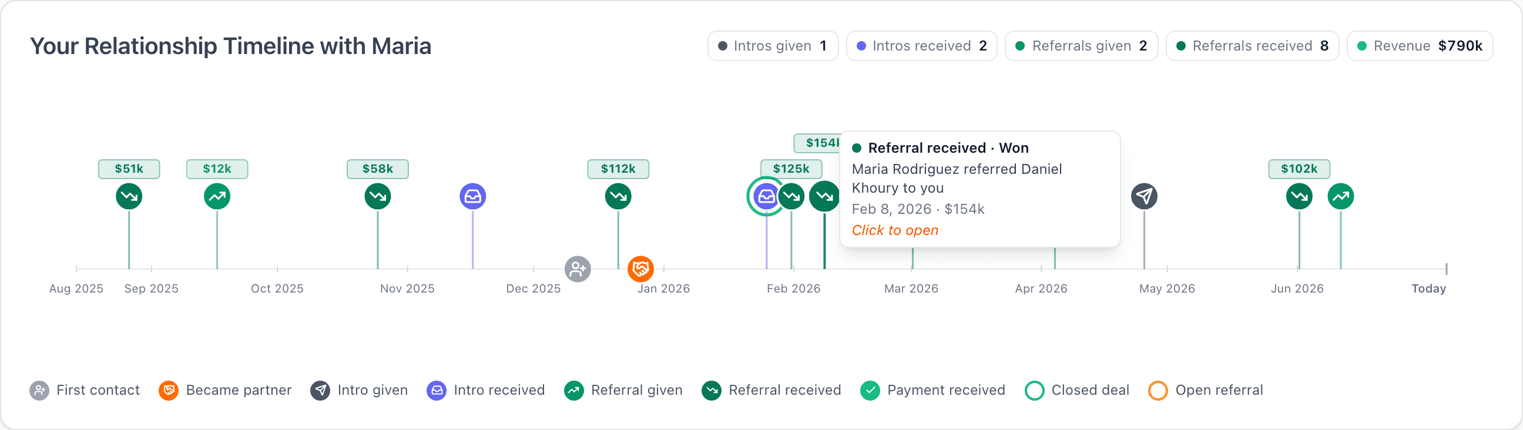
Task: Toggle the Referrals given filter chip
Action: (x=1081, y=46)
